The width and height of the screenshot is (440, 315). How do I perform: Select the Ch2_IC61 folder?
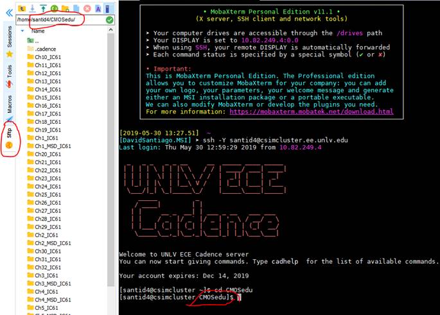[x=42, y=235]
